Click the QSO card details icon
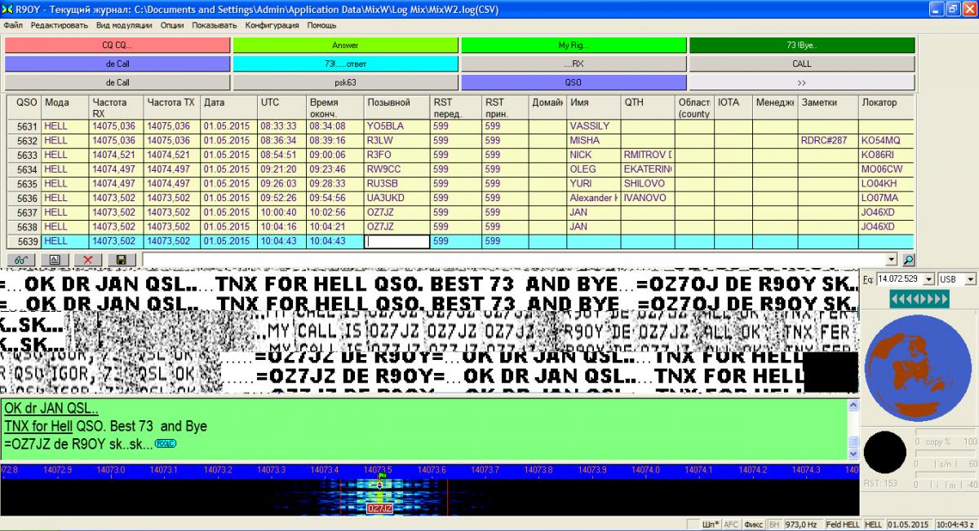Screen dimensions: 979x531 [x=54, y=259]
